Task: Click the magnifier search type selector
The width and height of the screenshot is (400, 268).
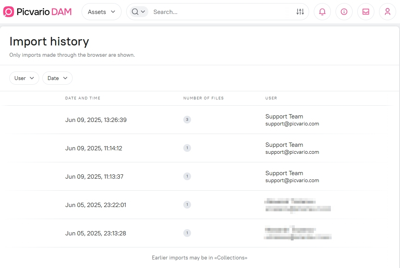Action: 138,12
